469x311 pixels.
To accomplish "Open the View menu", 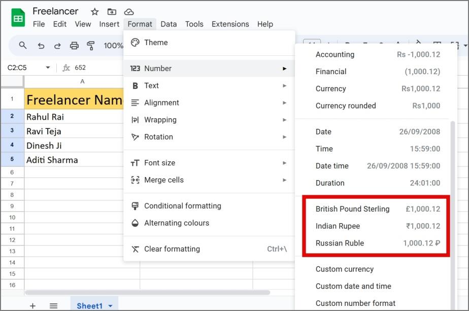I will [83, 24].
